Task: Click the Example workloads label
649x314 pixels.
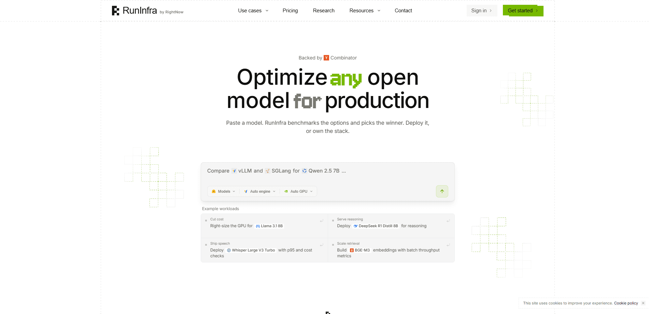Action: [221, 209]
